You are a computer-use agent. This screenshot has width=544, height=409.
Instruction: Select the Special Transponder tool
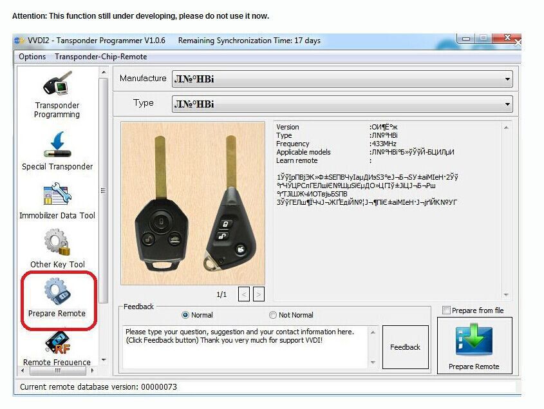coord(57,151)
